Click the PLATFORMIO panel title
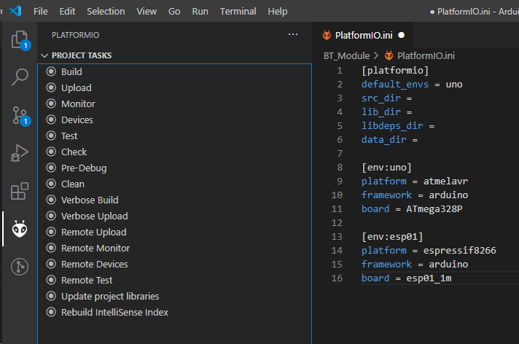 76,35
